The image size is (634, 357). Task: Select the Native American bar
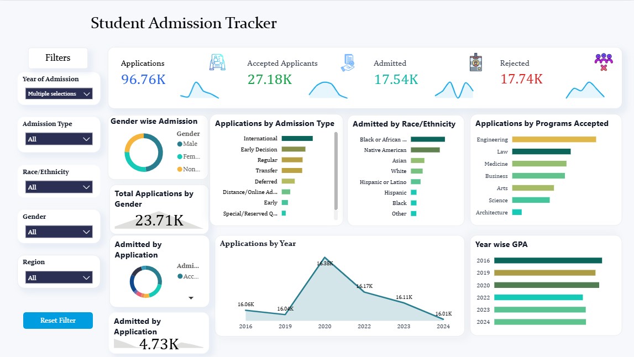point(426,150)
